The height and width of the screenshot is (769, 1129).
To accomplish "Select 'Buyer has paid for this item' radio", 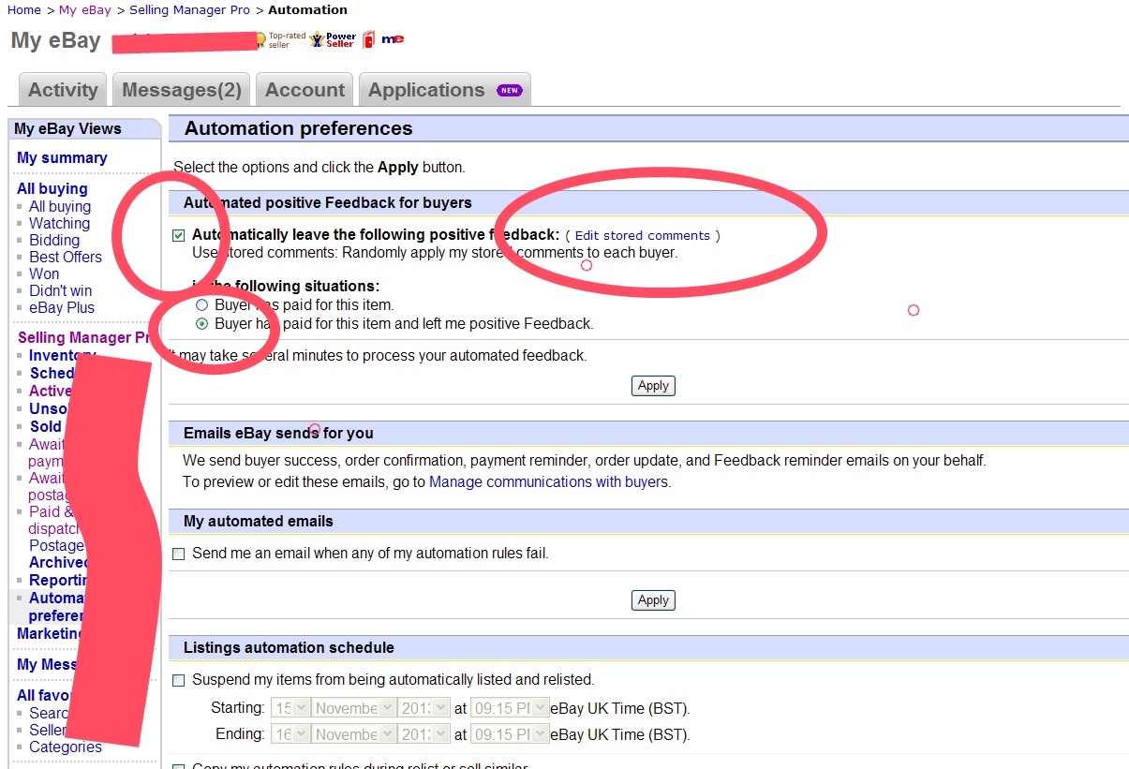I will click(x=202, y=305).
